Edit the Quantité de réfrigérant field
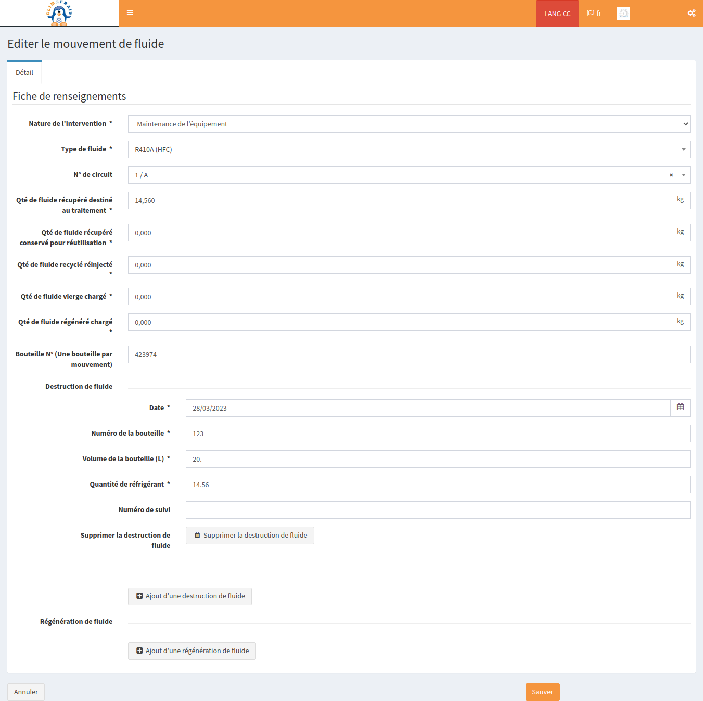703x701 pixels. pyautogui.click(x=438, y=485)
